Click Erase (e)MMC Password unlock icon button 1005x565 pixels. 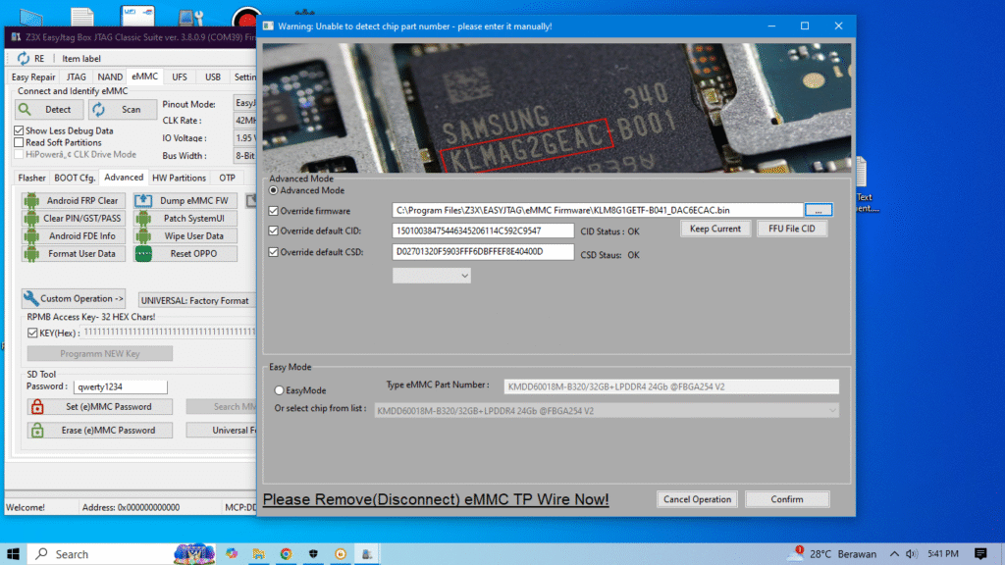pos(100,431)
